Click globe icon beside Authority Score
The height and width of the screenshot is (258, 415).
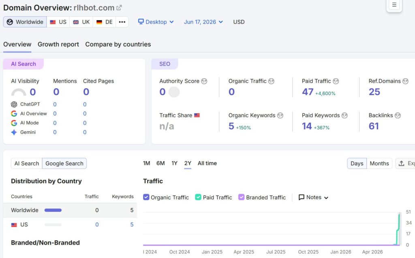tap(204, 81)
